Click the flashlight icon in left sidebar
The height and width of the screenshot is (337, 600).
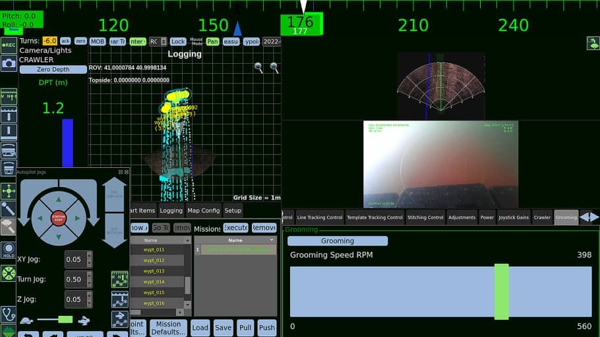9,209
